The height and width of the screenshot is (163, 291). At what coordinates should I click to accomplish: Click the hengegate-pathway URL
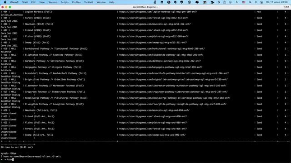pyautogui.click(x=161, y=67)
